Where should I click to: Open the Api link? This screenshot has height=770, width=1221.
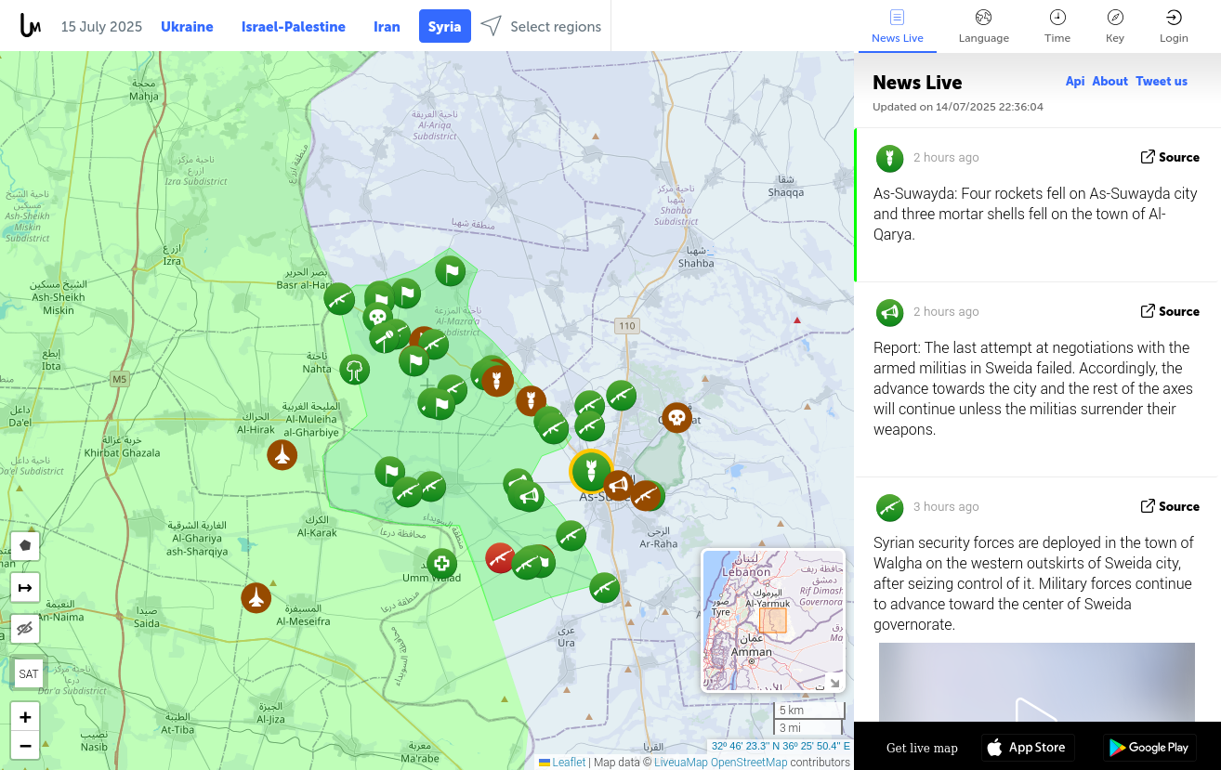(1075, 82)
